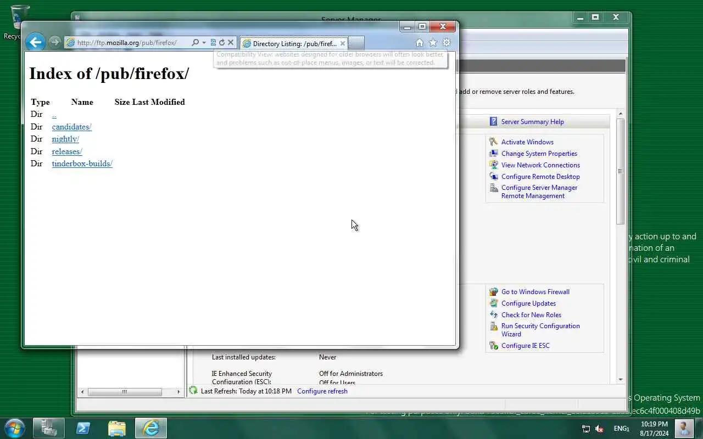
Task: Click the Activate Windows key icon
Action: 493,142
